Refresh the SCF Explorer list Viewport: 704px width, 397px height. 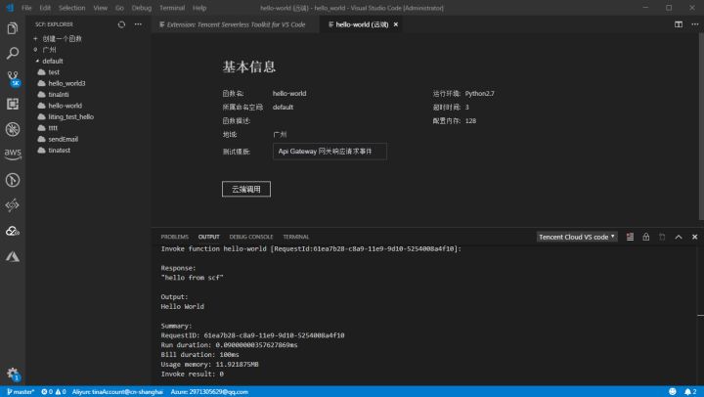point(121,24)
